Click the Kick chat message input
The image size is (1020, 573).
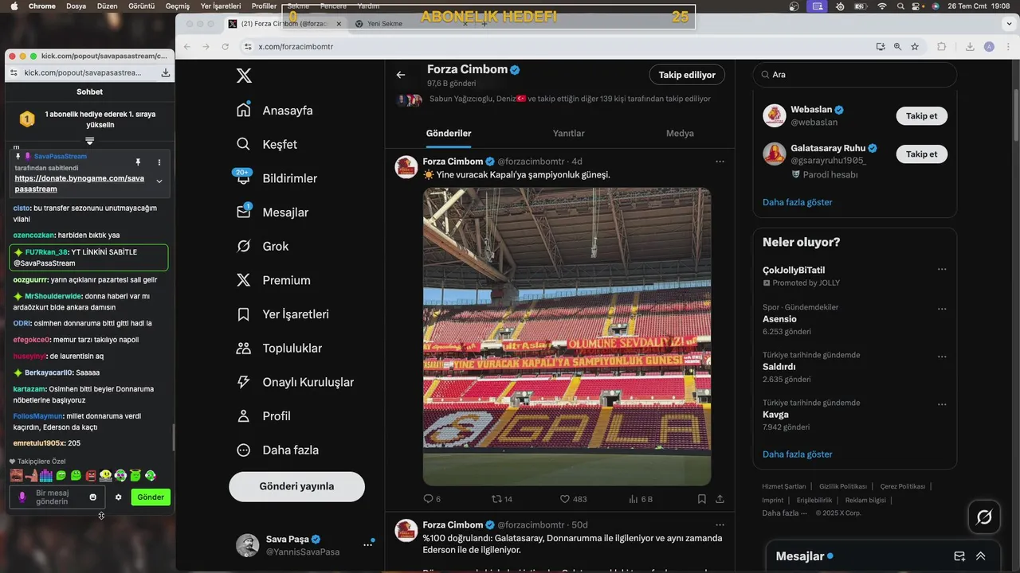57,497
